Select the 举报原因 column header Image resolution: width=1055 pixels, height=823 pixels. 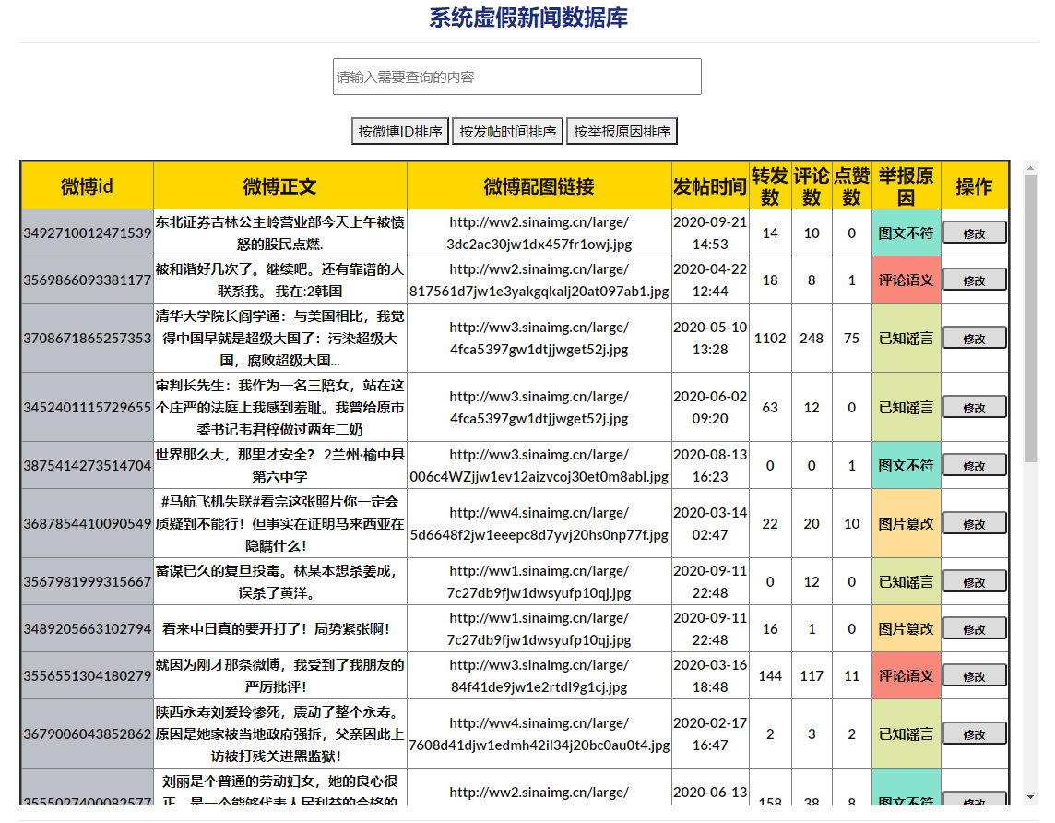click(x=907, y=186)
